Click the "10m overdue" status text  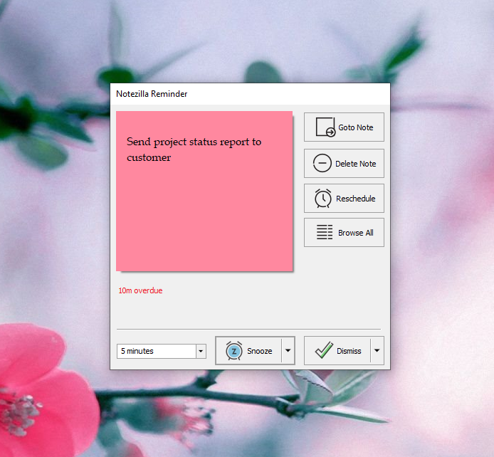[x=140, y=290]
